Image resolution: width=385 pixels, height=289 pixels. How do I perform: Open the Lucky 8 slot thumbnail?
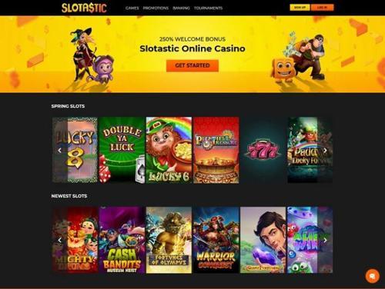pyautogui.click(x=75, y=150)
